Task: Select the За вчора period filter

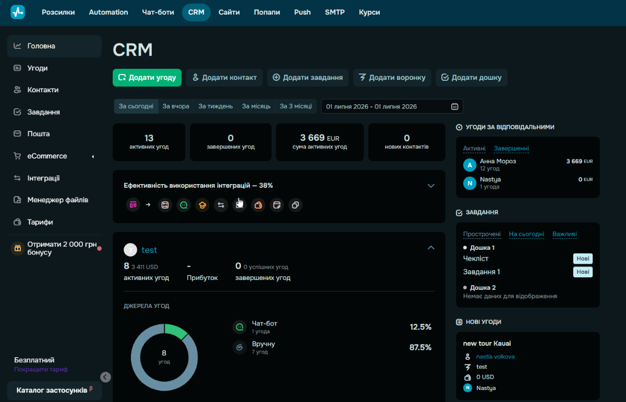Action: 176,106
